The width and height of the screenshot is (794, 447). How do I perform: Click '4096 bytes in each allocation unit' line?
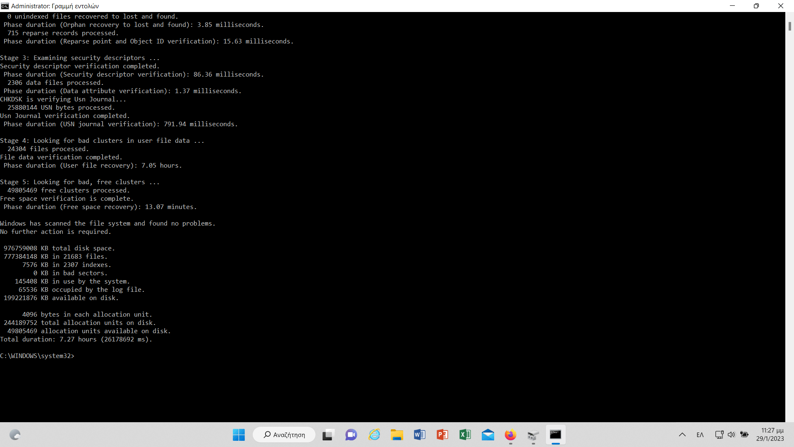tap(87, 315)
